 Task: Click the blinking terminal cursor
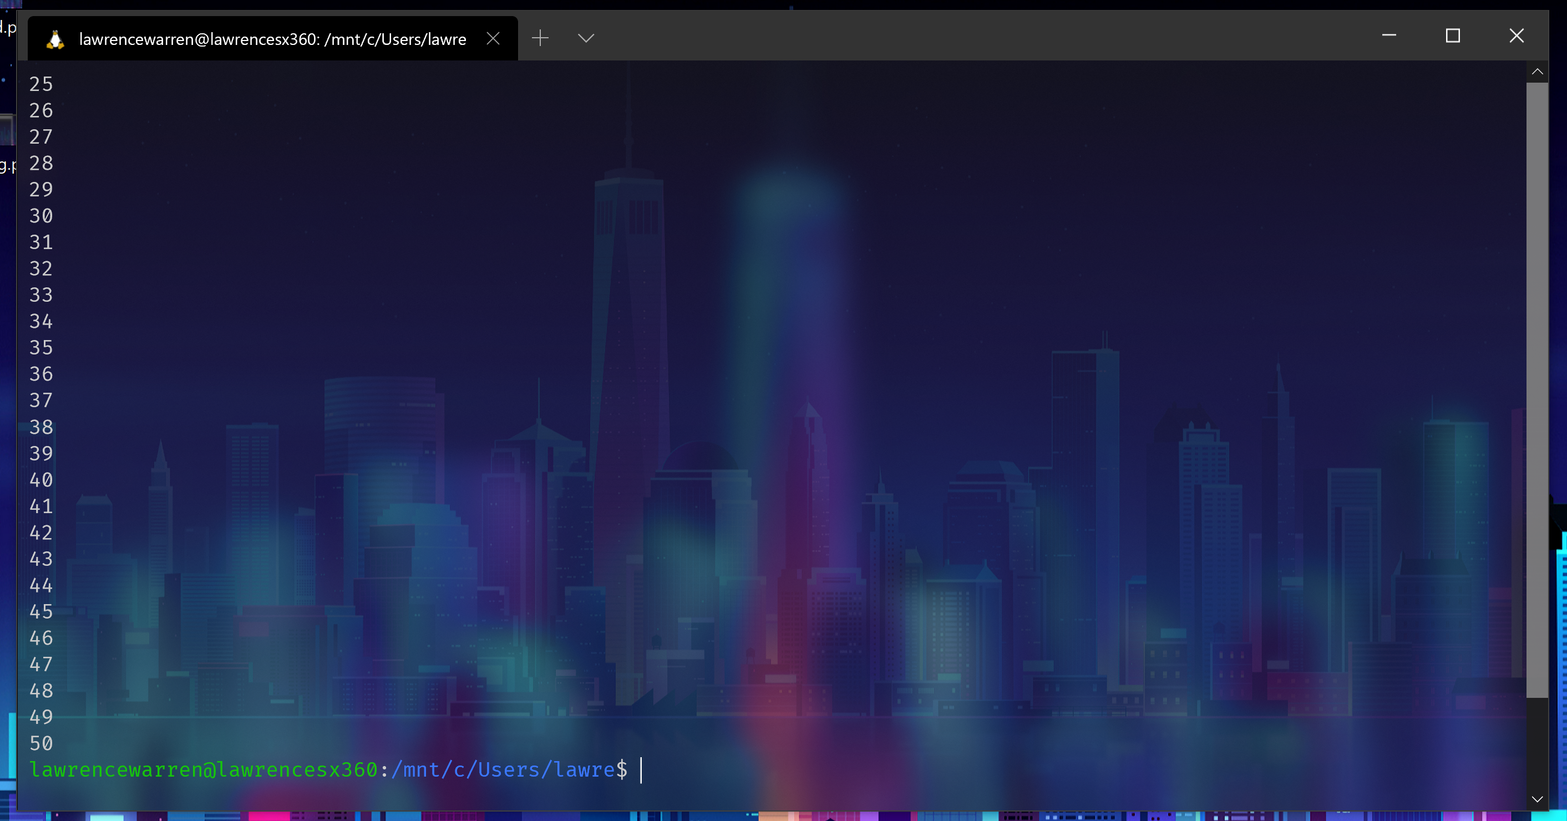641,769
